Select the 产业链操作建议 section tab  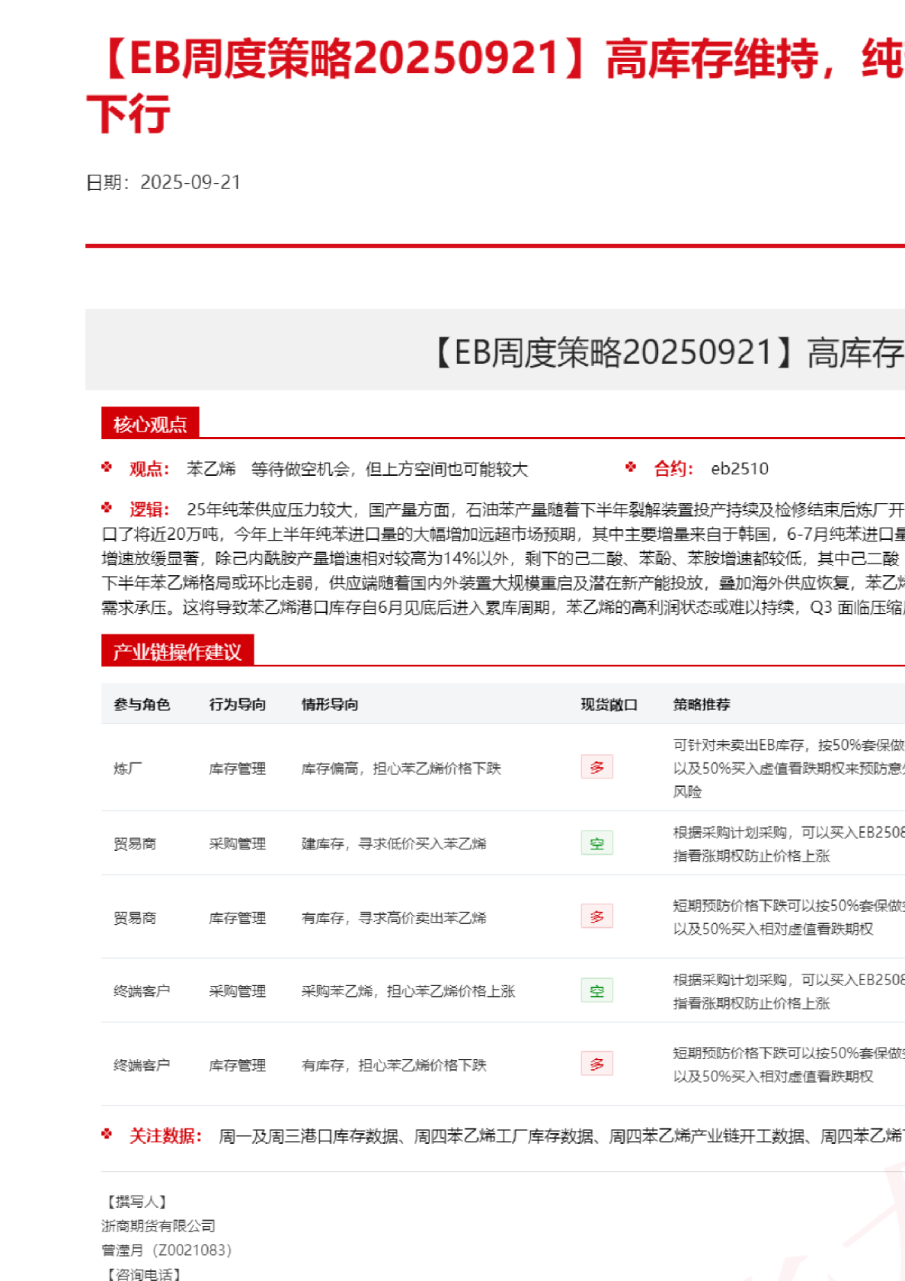[x=177, y=651]
